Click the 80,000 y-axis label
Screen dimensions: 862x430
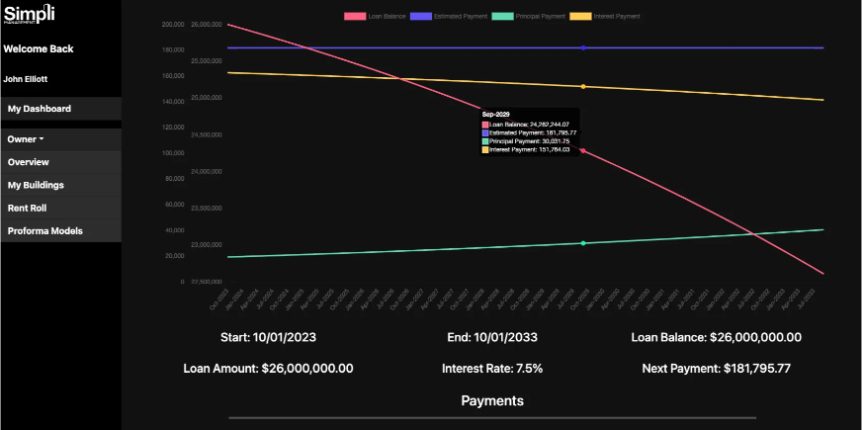coord(175,179)
